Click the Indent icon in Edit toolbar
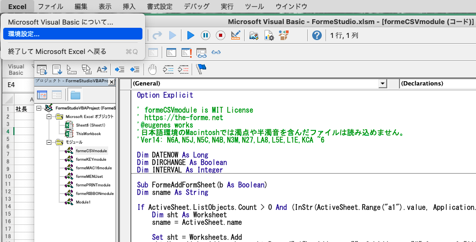The height and width of the screenshot is (242, 476). point(119,69)
